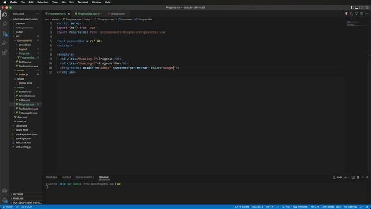This screenshot has width=371, height=209.
Task: Expand the Vue Component Preview section
Action: pyautogui.click(x=26, y=203)
